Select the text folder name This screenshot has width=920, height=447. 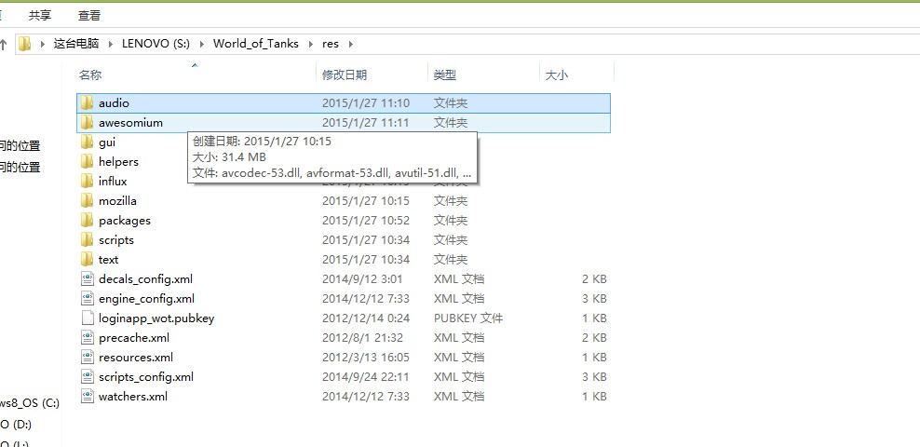click(x=108, y=259)
